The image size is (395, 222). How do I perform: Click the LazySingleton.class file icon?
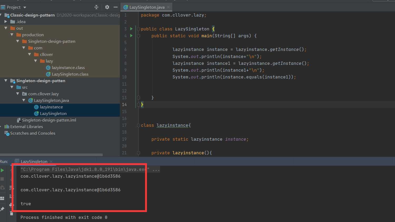(48, 74)
